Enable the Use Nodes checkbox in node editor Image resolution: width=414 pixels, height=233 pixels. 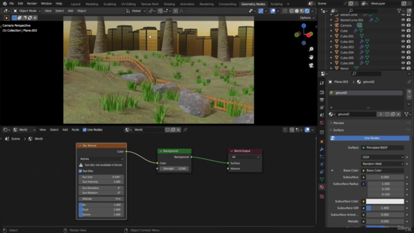pyautogui.click(x=85, y=129)
